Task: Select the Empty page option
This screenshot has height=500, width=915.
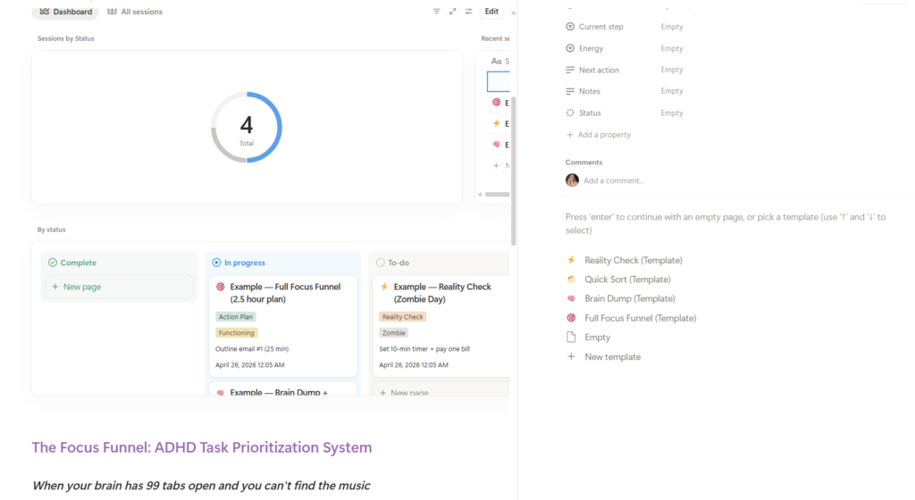Action: coord(597,337)
